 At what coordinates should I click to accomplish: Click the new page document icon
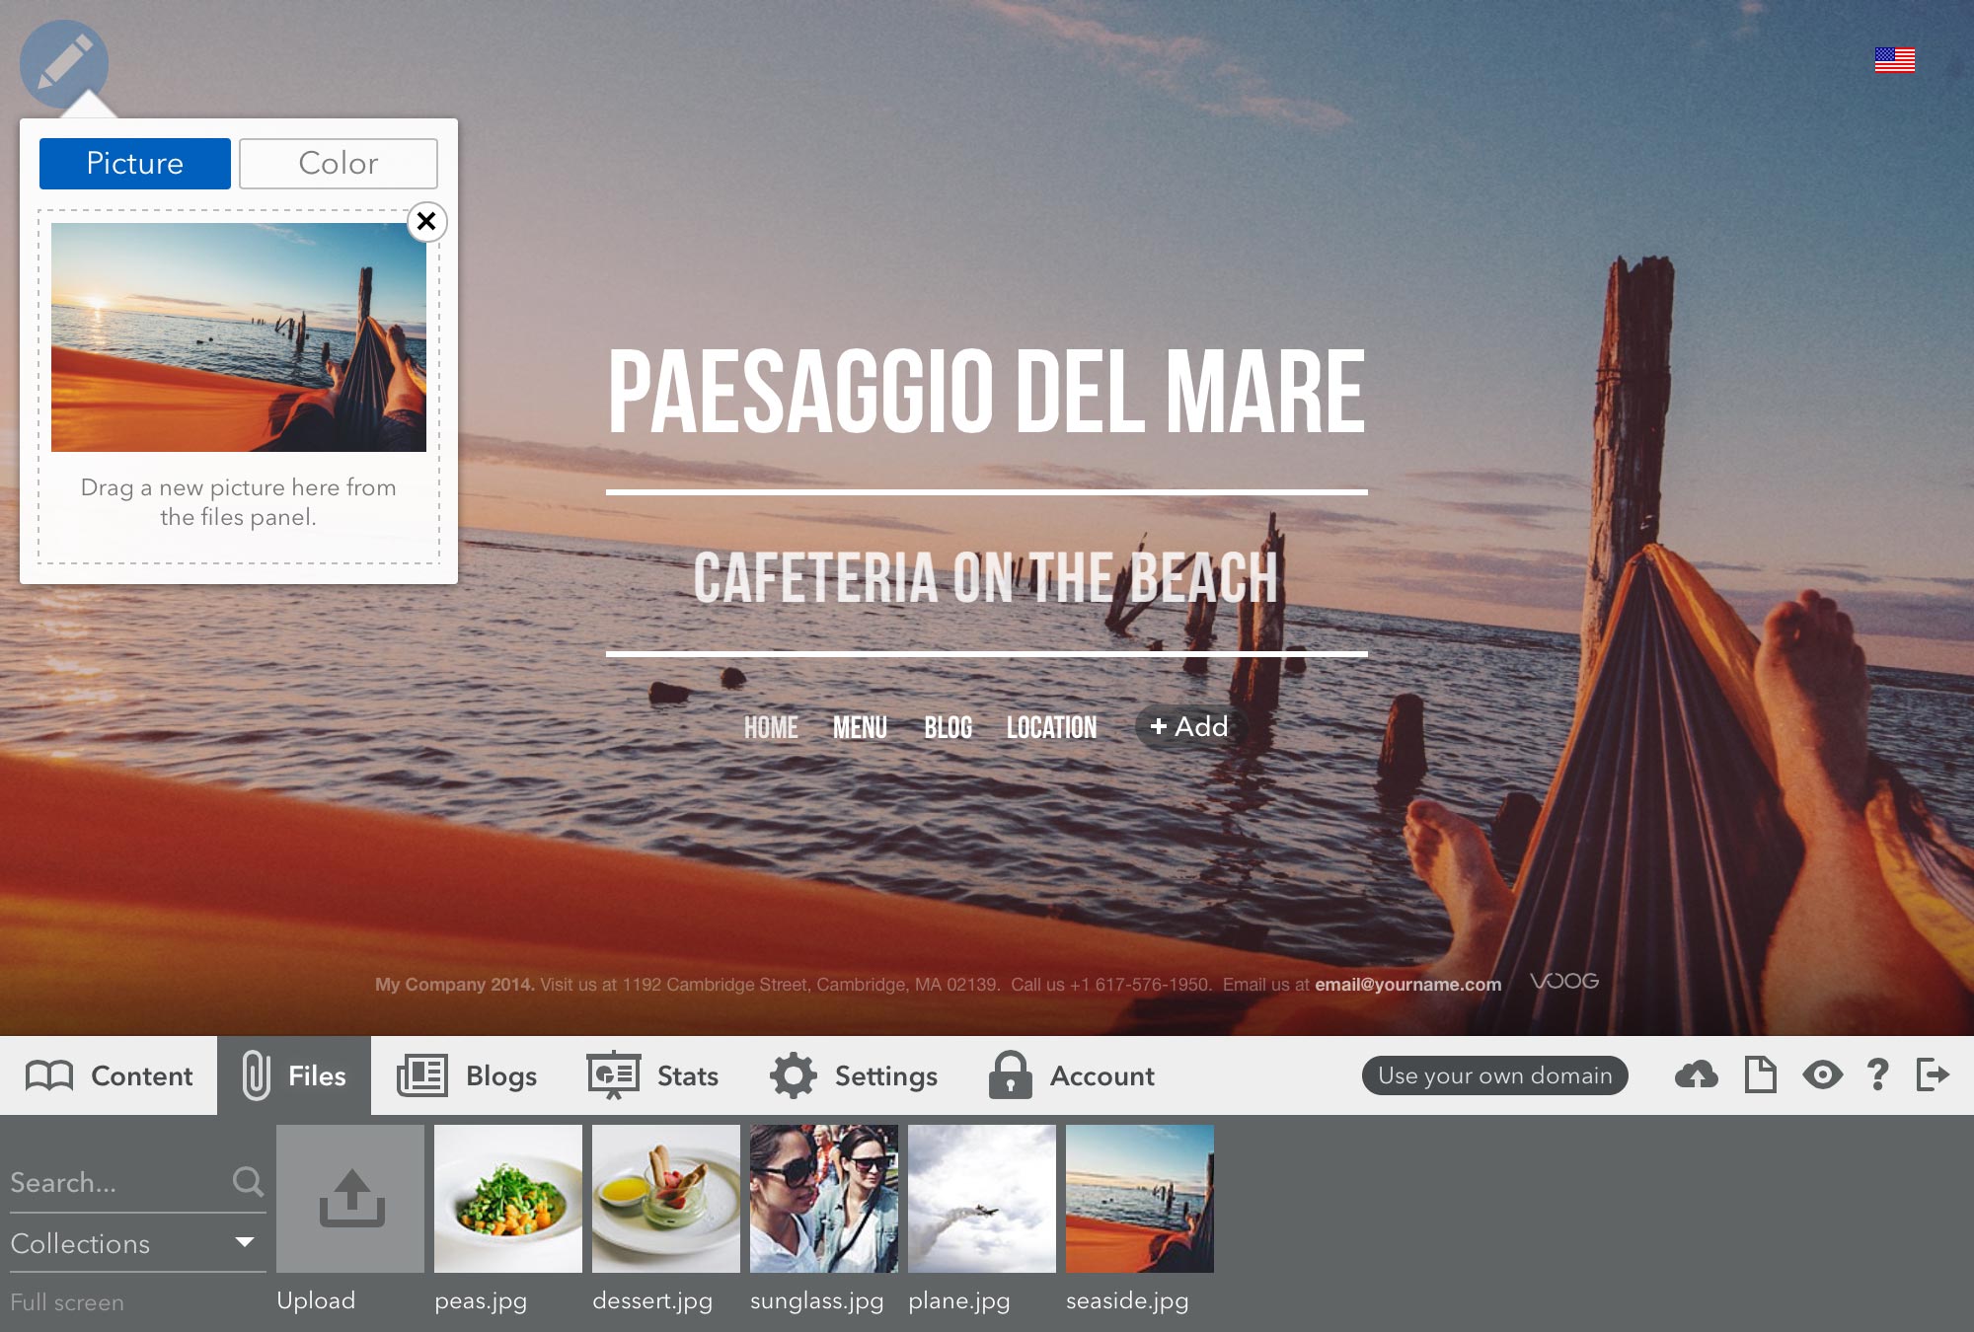1760,1074
